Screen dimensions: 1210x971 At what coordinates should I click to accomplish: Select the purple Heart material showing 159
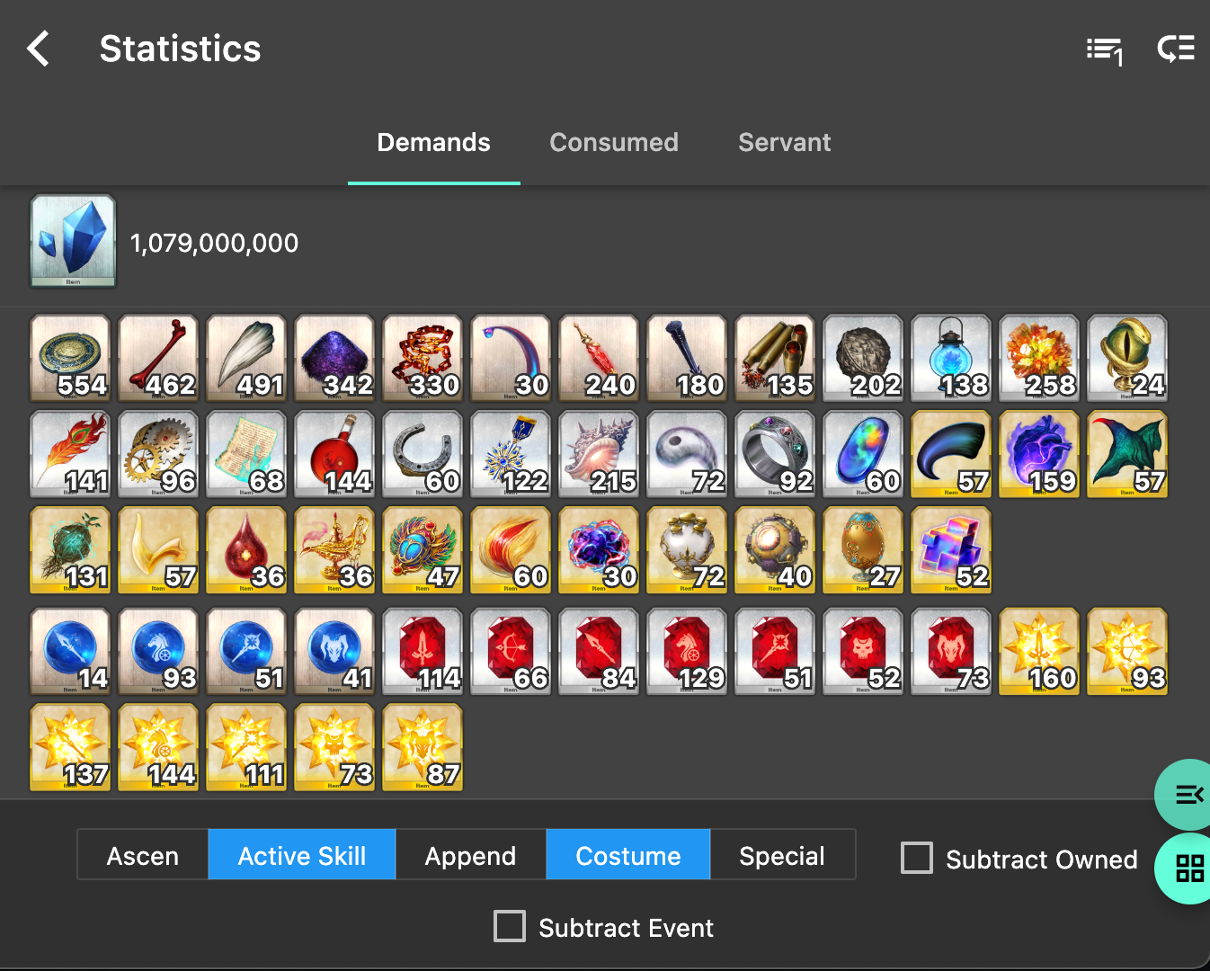point(1039,454)
